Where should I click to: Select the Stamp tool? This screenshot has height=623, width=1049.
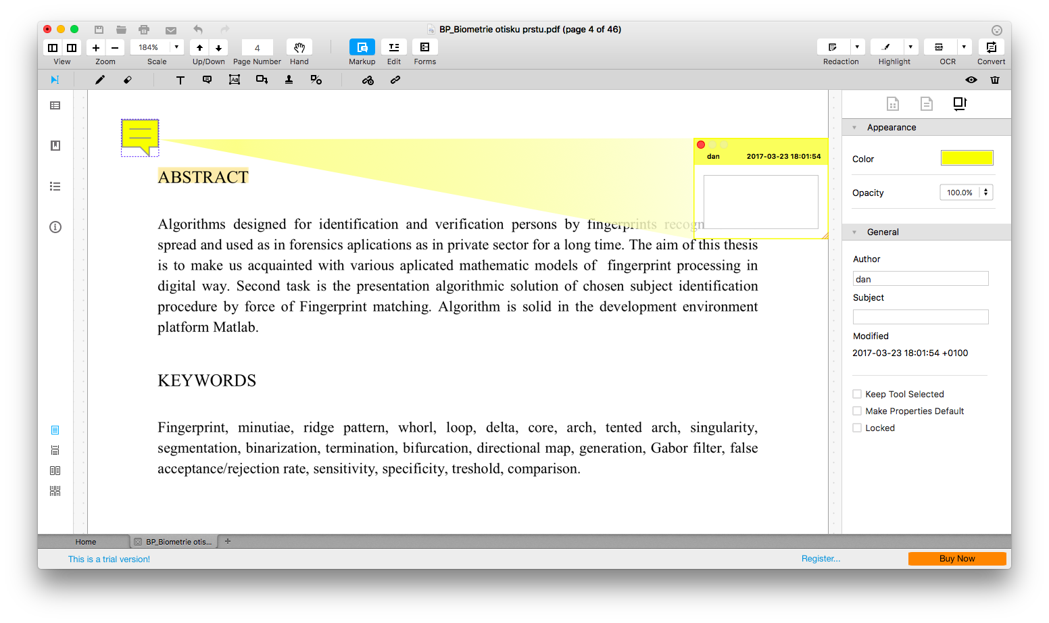click(289, 80)
